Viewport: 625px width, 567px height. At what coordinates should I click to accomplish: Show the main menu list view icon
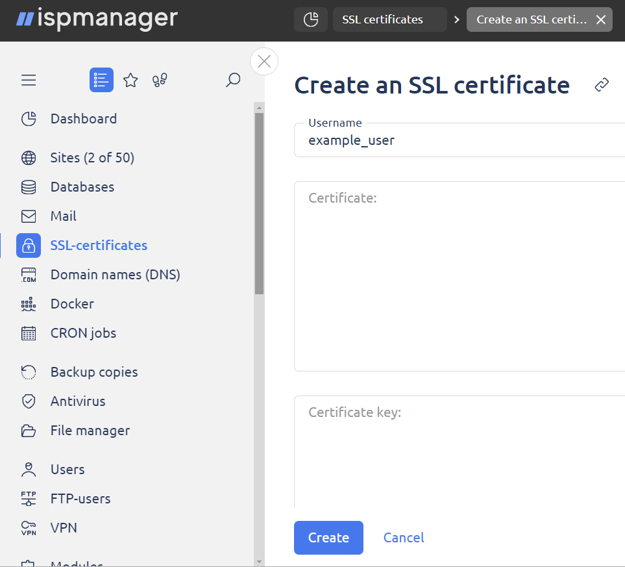tap(101, 80)
